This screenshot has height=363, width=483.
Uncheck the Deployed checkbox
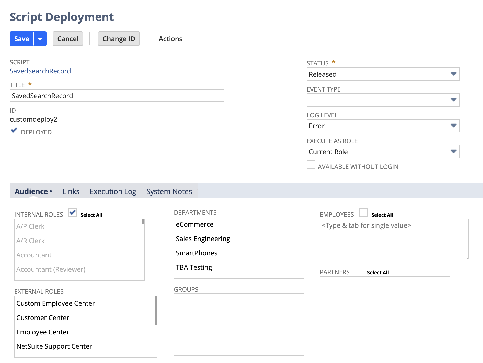[x=14, y=130]
